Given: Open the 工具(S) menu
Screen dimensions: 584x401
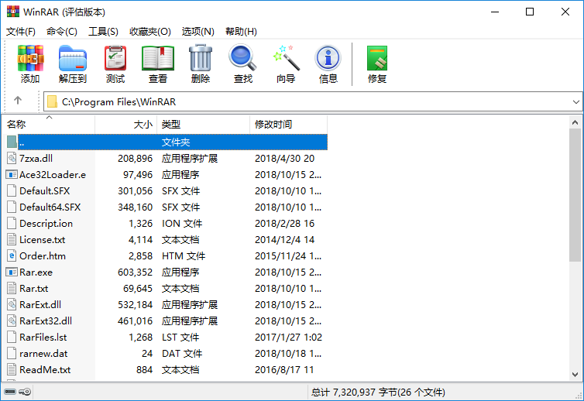Looking at the screenshot, I should pyautogui.click(x=103, y=32).
